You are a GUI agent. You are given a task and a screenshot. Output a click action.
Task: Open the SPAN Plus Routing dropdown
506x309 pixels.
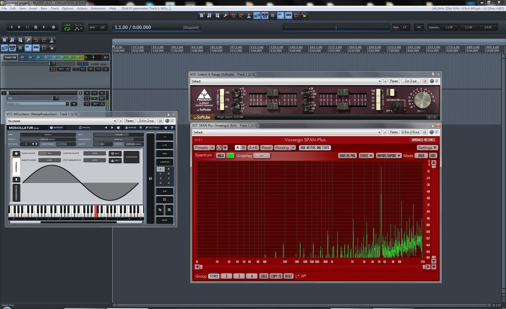[285, 148]
